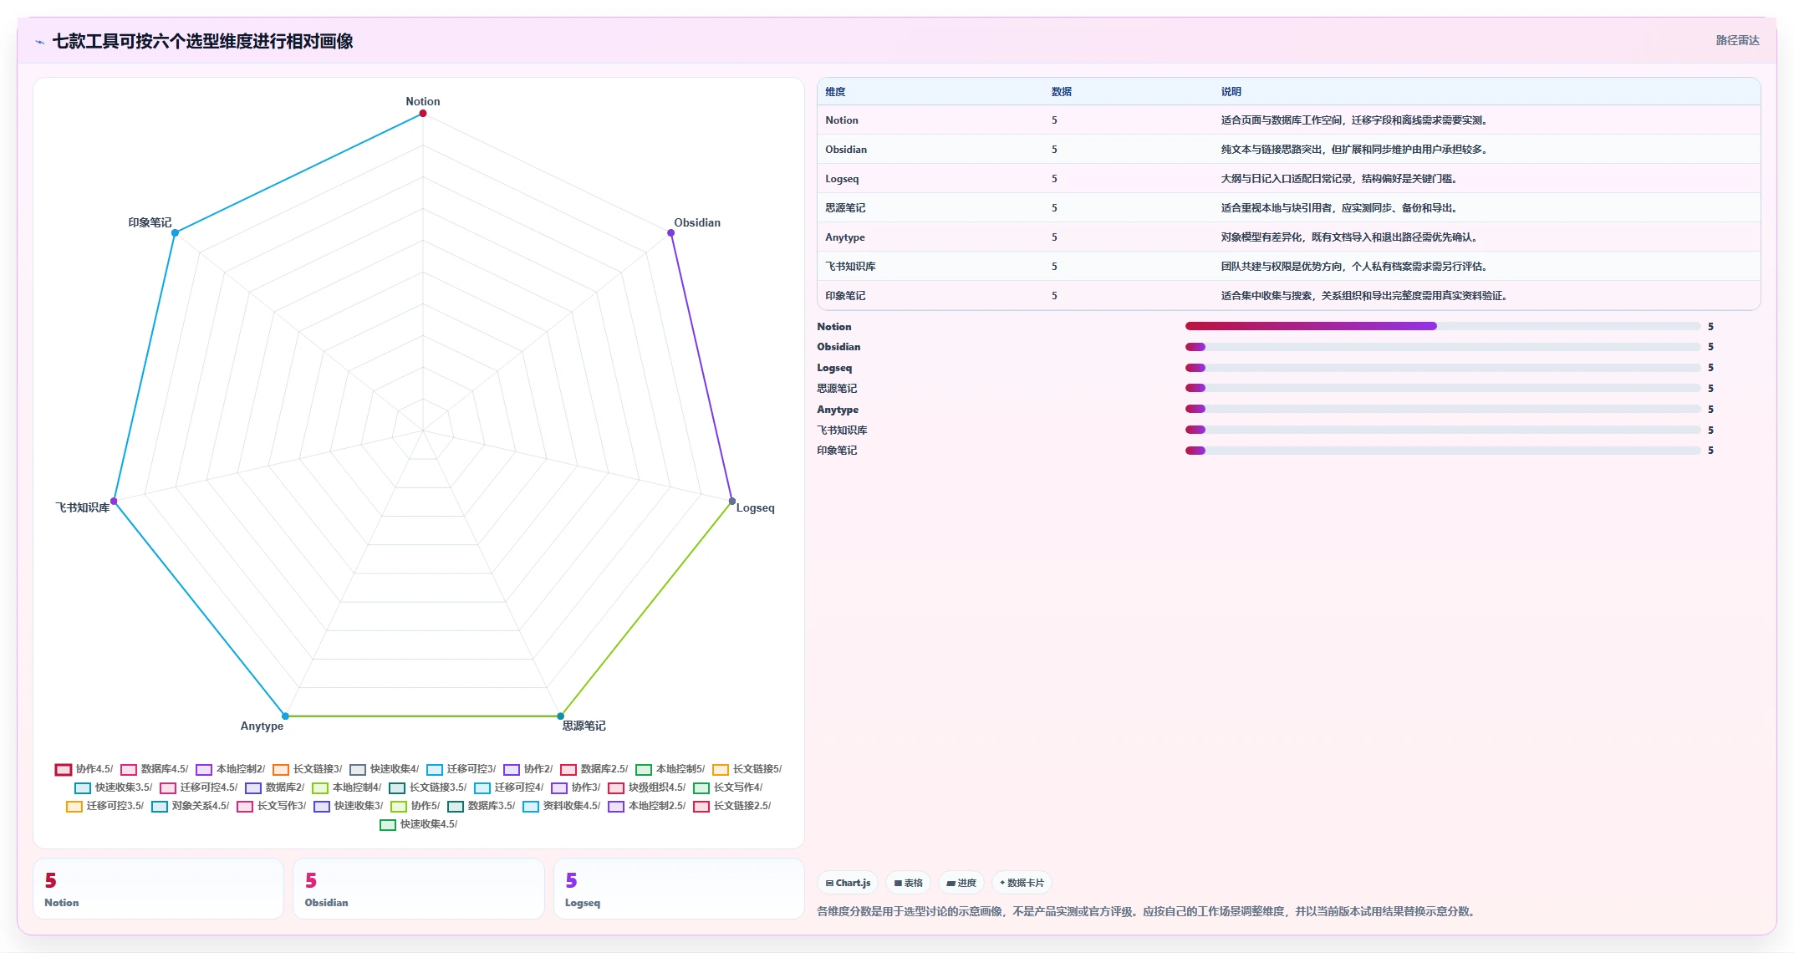Hide the 协作2/ dataset
Screen dimensions: 1794x953
point(527,769)
